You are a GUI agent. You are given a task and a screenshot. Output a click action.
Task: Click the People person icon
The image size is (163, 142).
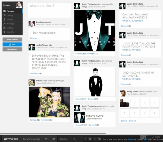click(x=4, y=20)
